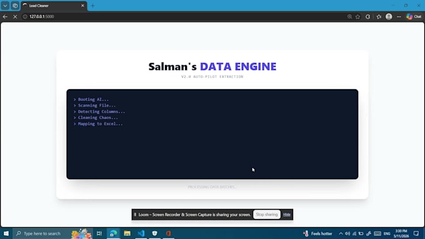The width and height of the screenshot is (425, 239).
Task: Go back to the previous page
Action: point(5,16)
